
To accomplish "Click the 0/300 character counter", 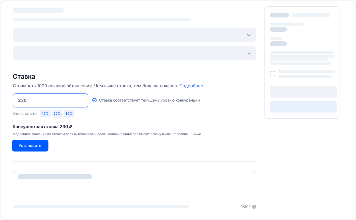I will 245,207.
